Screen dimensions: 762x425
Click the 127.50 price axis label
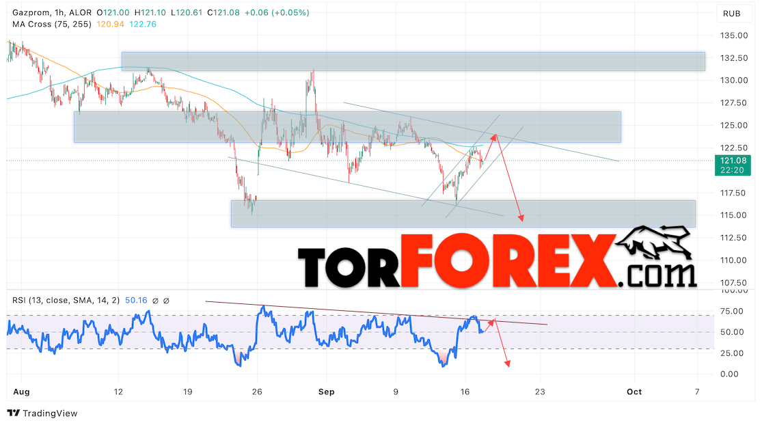click(x=734, y=103)
